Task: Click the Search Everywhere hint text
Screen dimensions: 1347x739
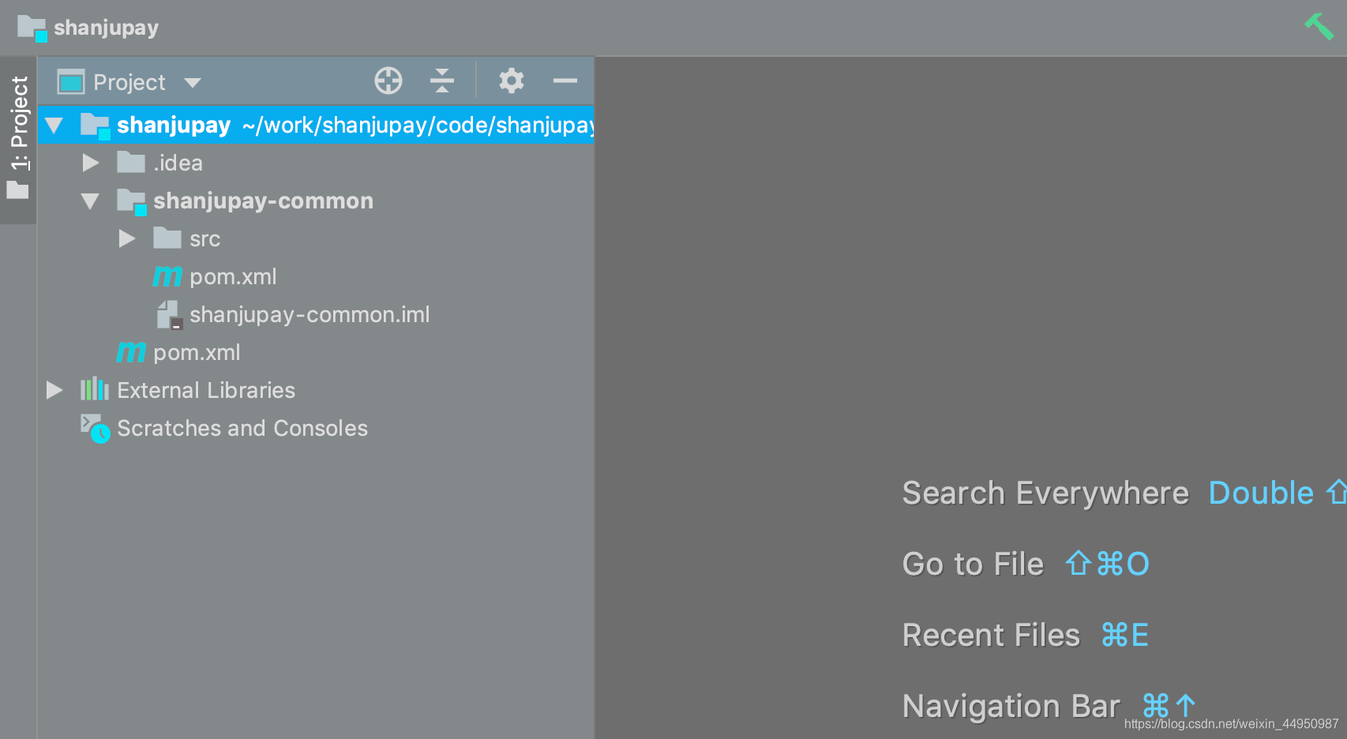Action: (x=1045, y=493)
